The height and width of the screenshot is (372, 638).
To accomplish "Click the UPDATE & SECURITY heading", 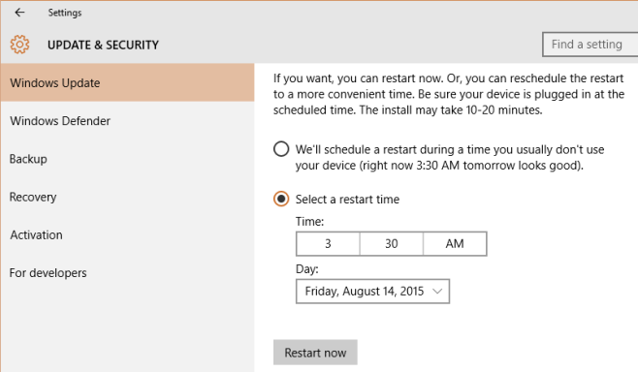I will (103, 45).
